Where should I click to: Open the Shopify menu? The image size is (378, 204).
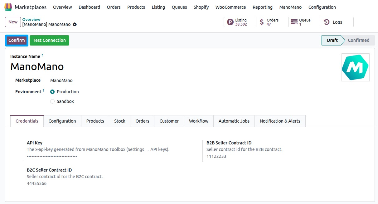(201, 7)
